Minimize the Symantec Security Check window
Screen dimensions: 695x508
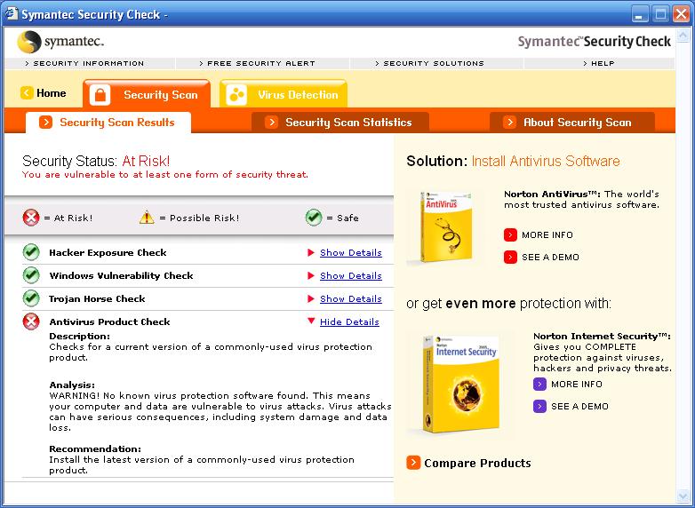(x=639, y=14)
